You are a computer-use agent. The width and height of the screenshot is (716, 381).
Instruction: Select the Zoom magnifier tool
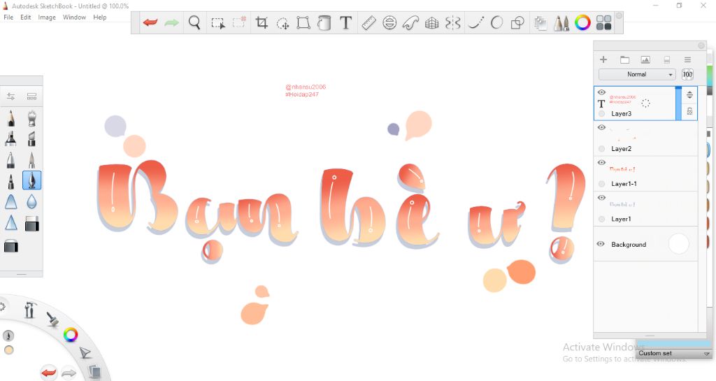(194, 22)
